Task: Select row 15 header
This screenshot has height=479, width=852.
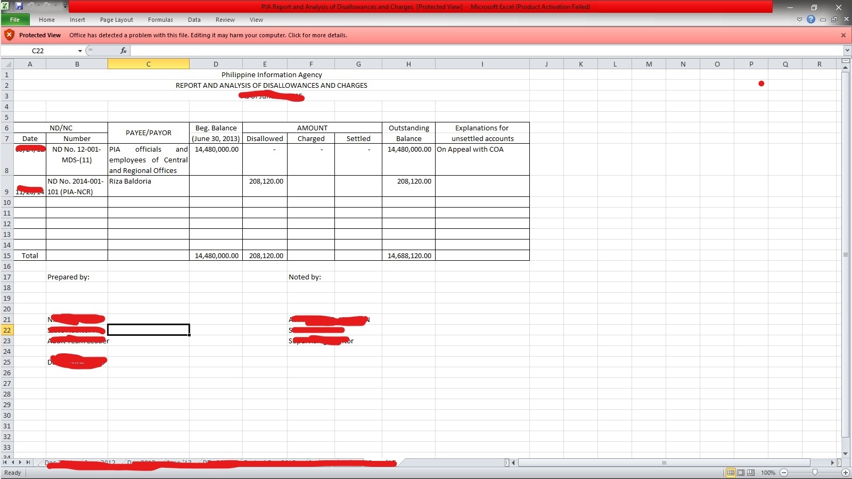Action: click(7, 255)
